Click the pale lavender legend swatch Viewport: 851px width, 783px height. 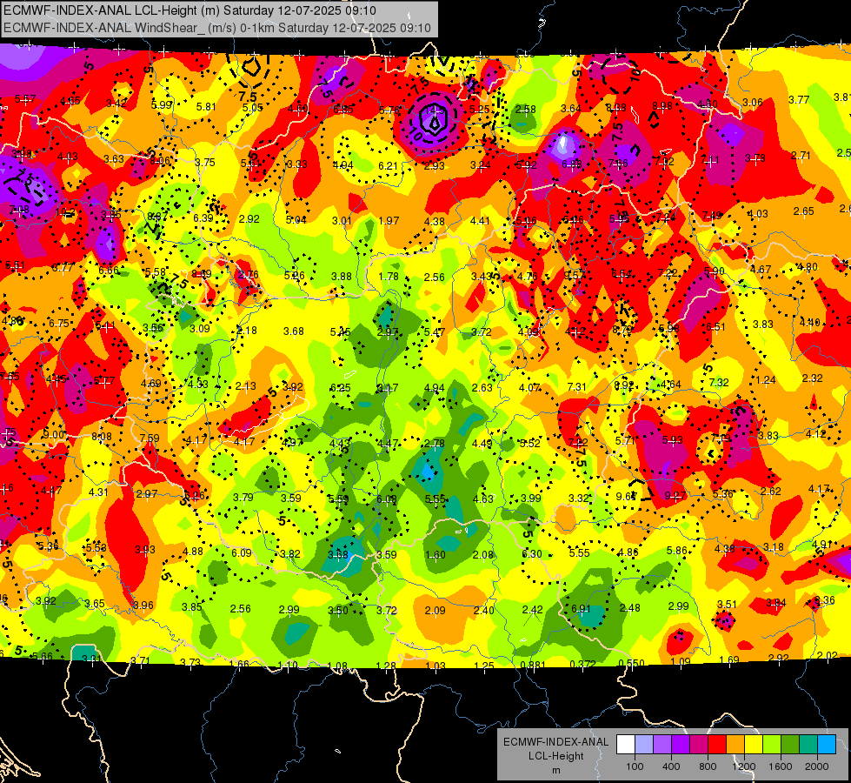click(644, 744)
